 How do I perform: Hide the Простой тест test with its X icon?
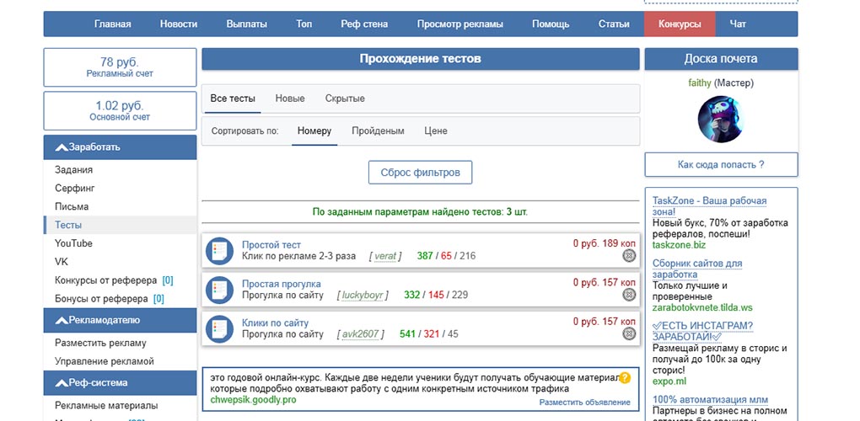click(629, 256)
